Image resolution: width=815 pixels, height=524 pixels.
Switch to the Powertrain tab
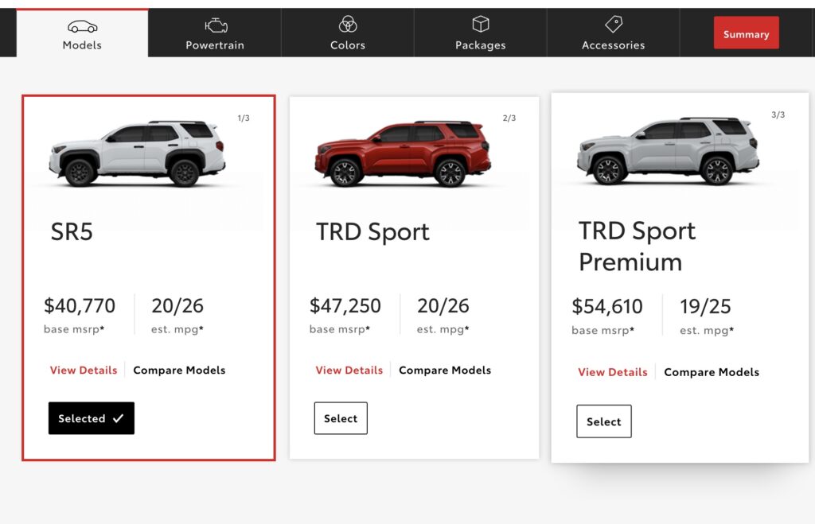[x=214, y=33]
